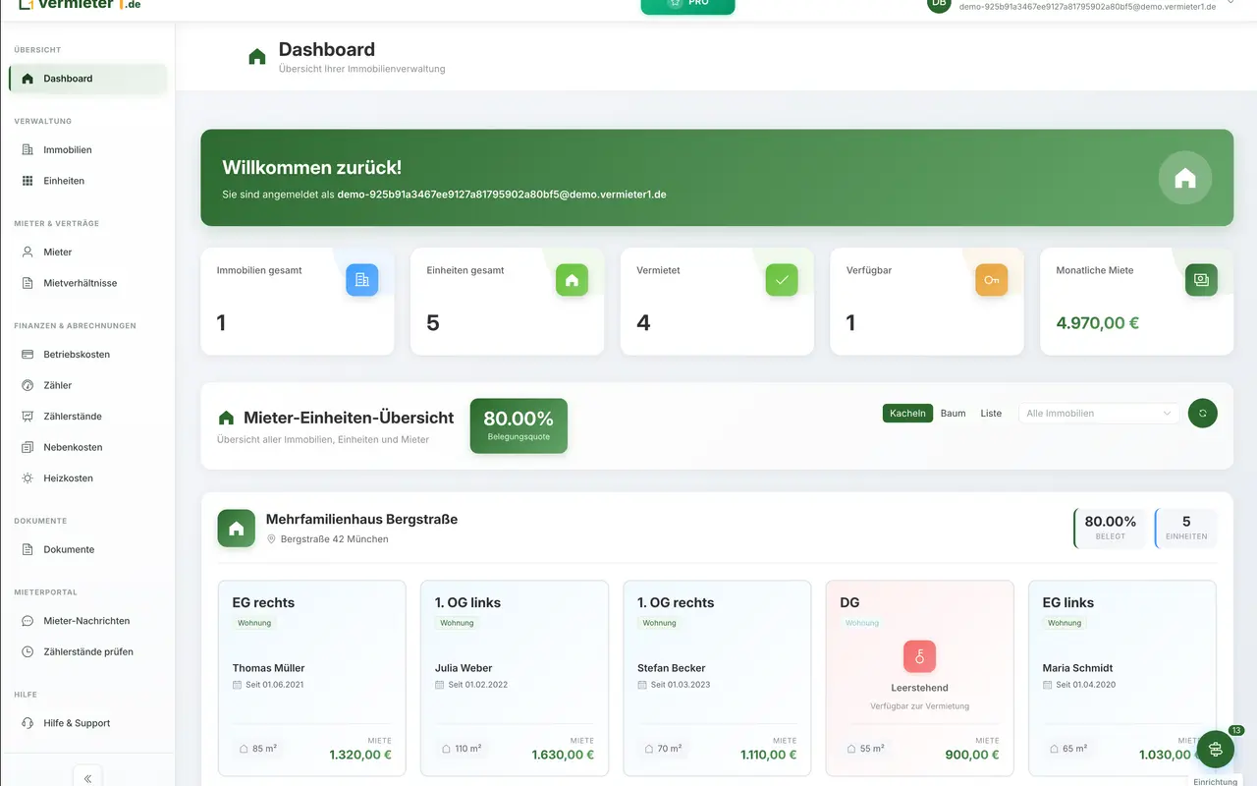
Task: Expand Mehrfamilienhaus Bergstraße property details
Action: pos(360,519)
